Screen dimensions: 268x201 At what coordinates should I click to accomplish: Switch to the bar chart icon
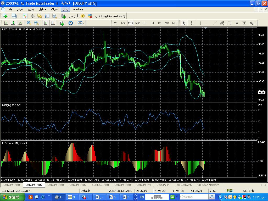5,23
